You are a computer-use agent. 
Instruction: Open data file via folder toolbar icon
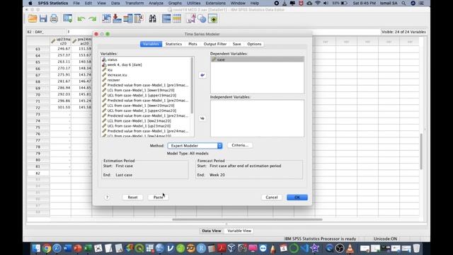tap(33, 19)
